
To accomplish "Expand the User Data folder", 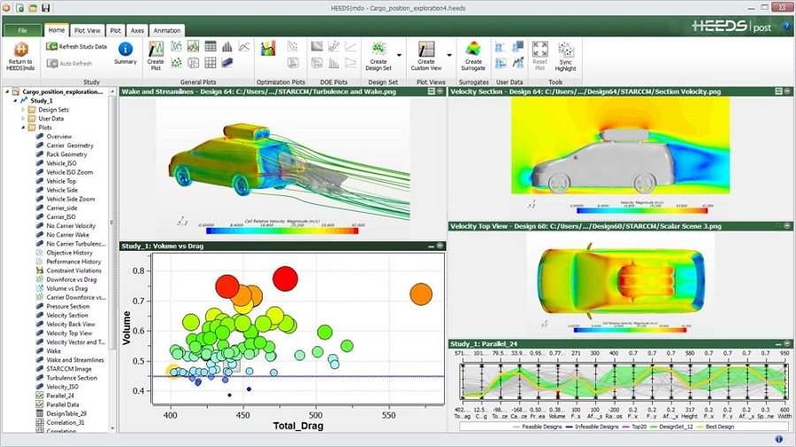I will pos(23,118).
